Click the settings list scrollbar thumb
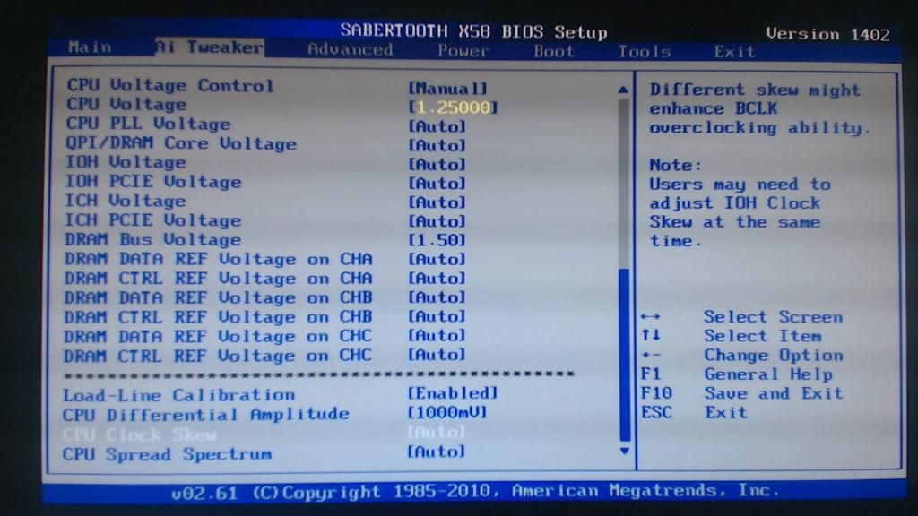The width and height of the screenshot is (918, 516). pos(625,355)
